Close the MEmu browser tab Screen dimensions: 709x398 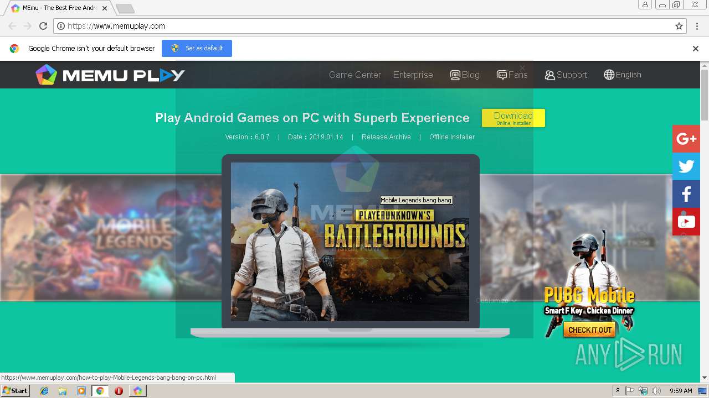click(105, 8)
